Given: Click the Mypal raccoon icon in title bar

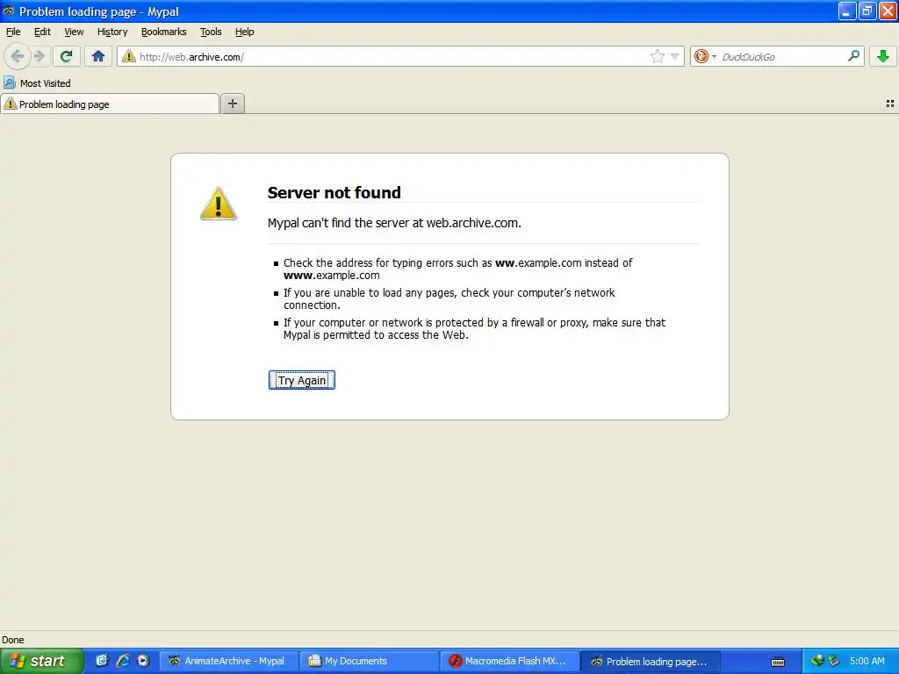Looking at the screenshot, I should 9,11.
